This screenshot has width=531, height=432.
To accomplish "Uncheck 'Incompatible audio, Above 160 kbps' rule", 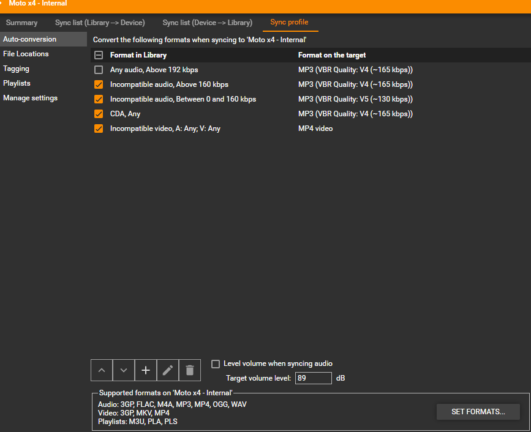I will [x=99, y=84].
